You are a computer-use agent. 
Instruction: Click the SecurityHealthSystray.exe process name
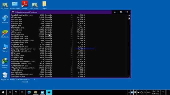23,49
